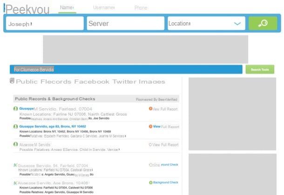Click the clipboard icon beside Public Records

tap(12, 81)
